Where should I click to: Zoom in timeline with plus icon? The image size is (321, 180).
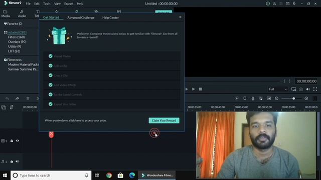[x=306, y=98]
